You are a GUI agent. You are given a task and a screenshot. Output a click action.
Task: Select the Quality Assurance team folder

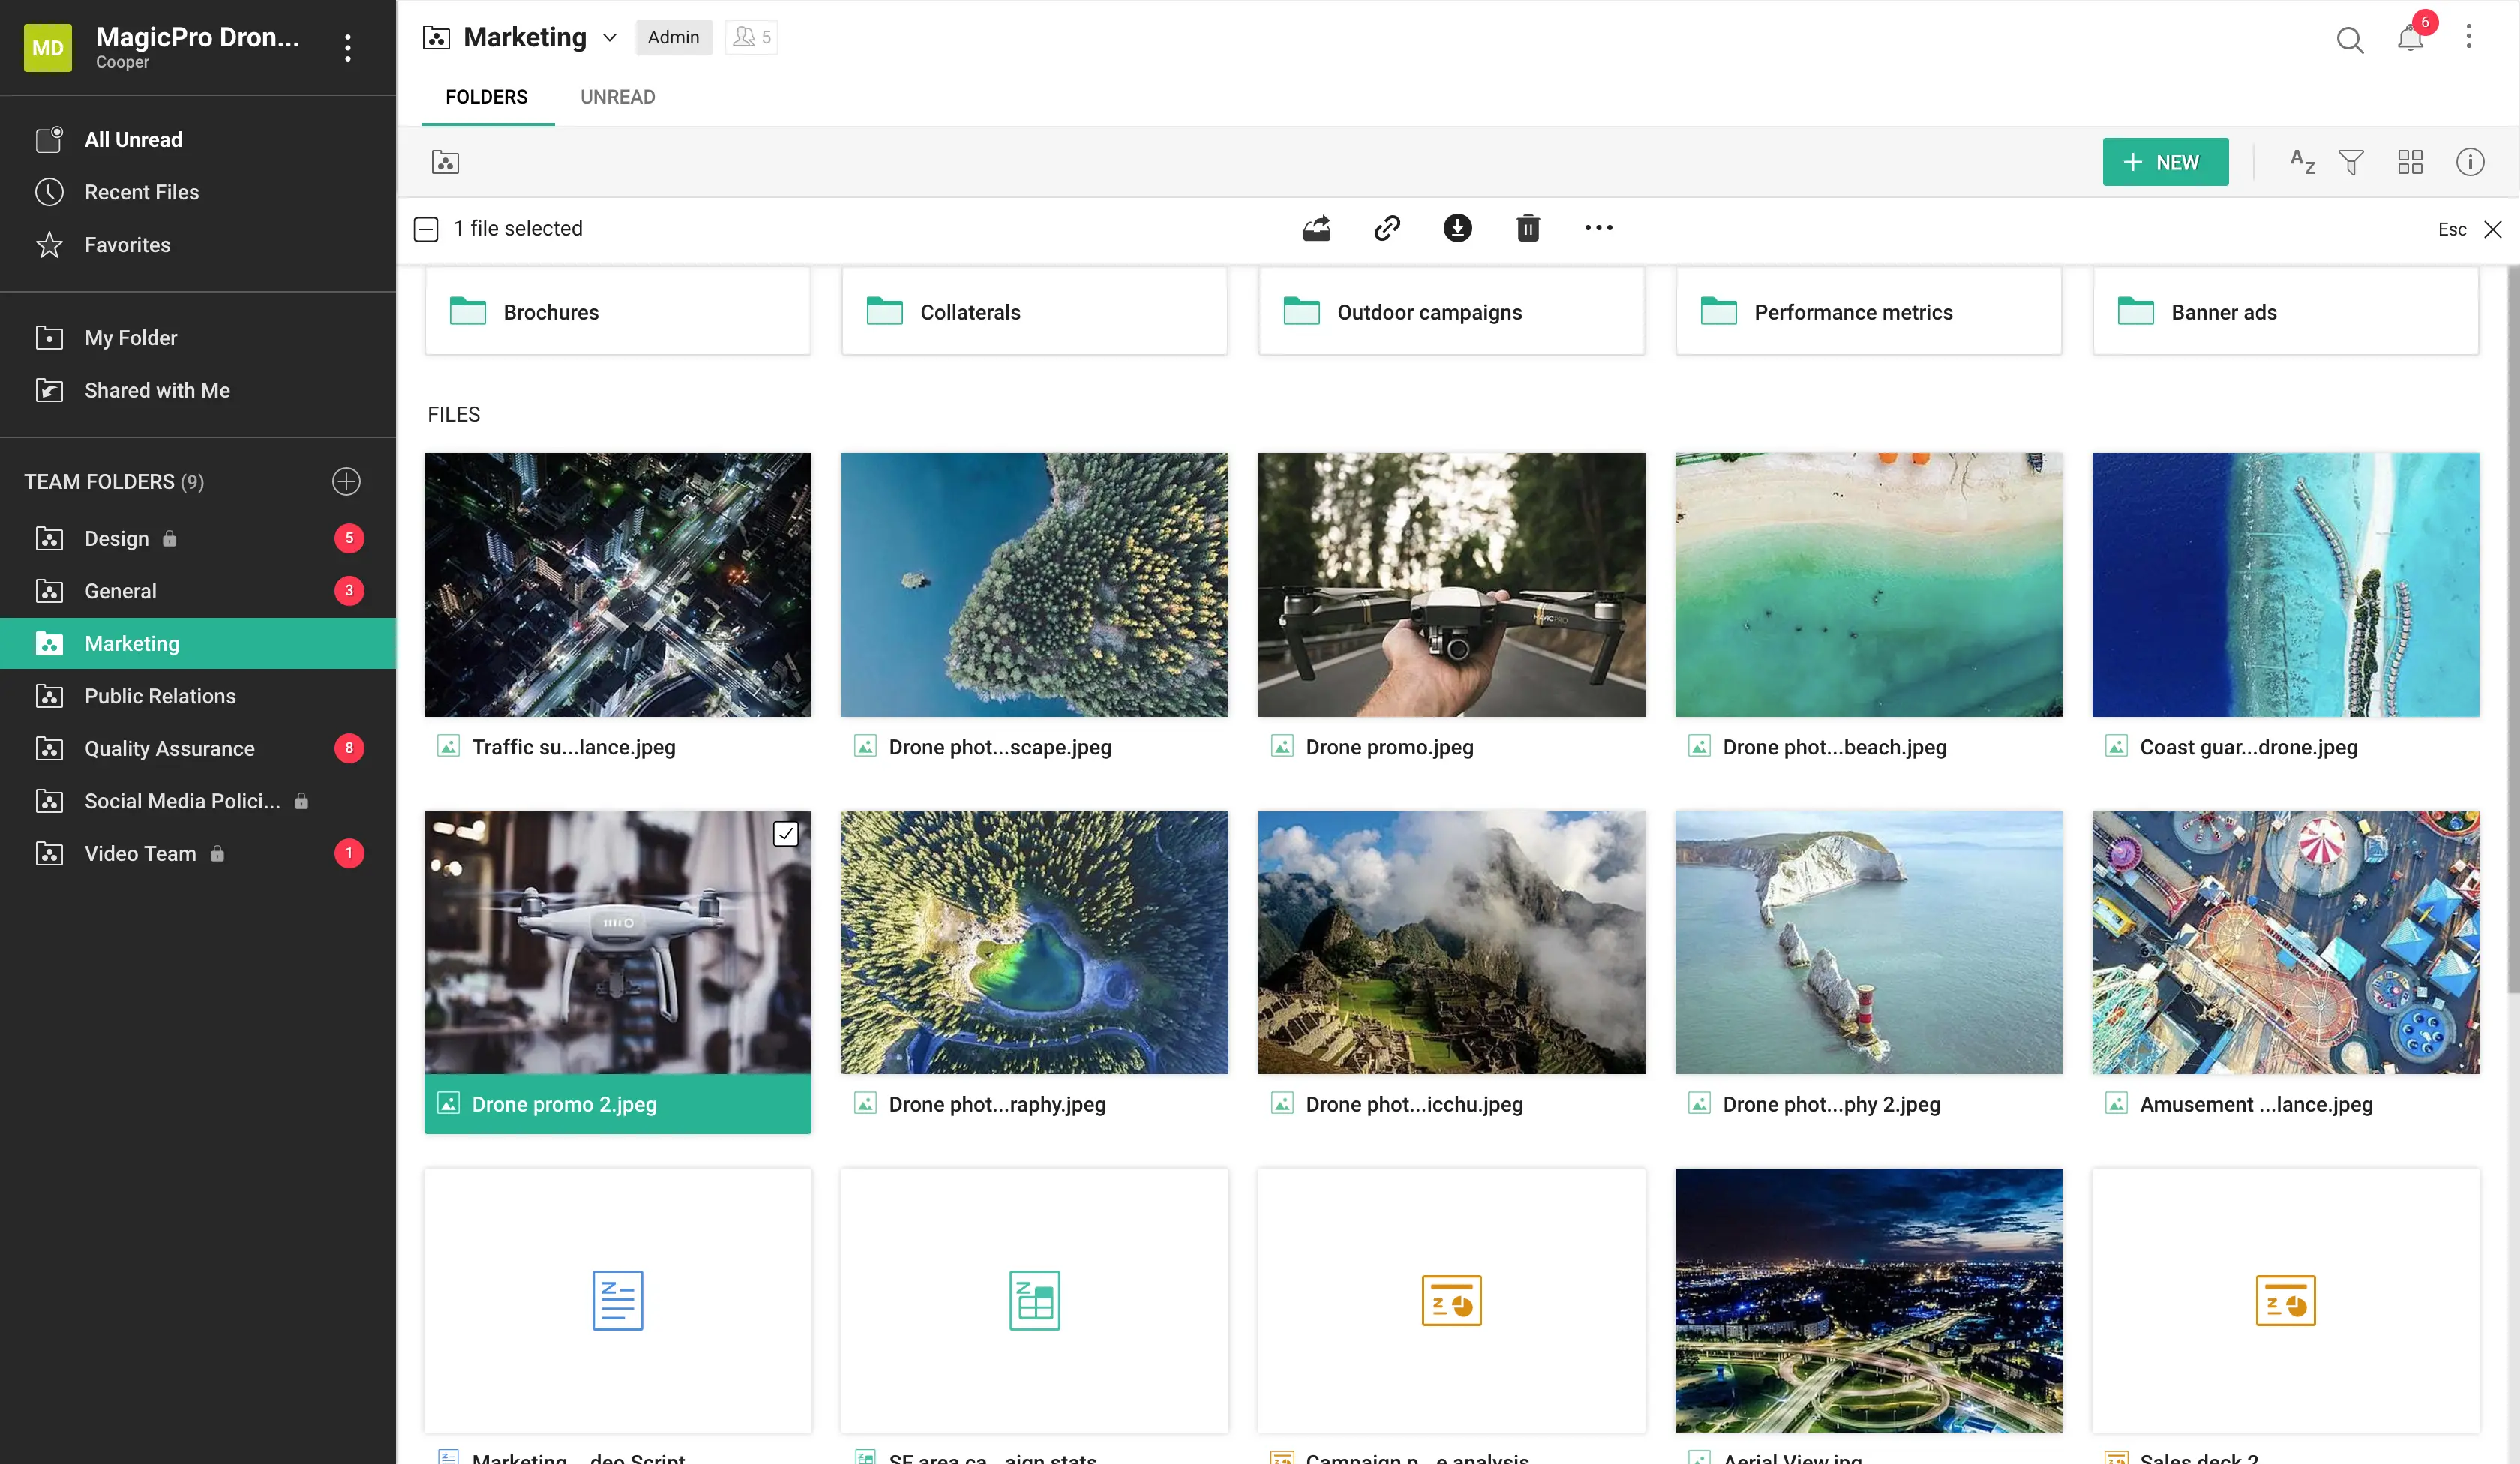pyautogui.click(x=169, y=748)
